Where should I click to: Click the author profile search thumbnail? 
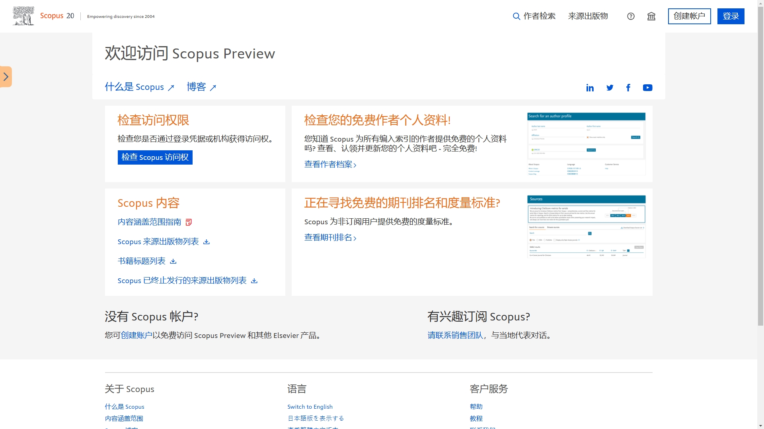coord(586,144)
